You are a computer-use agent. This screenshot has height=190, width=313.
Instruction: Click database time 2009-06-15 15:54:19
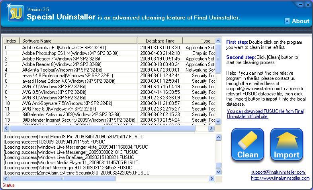pos(160,87)
